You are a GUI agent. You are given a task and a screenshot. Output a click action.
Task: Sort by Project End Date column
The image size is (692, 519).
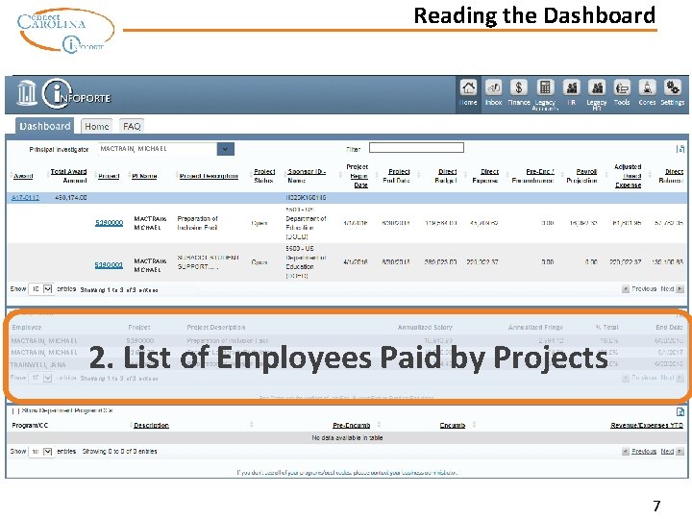(396, 176)
